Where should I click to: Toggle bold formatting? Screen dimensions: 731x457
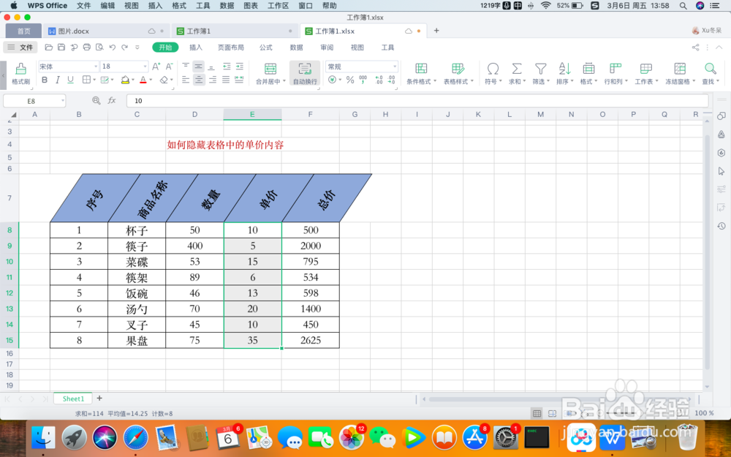pyautogui.click(x=44, y=80)
